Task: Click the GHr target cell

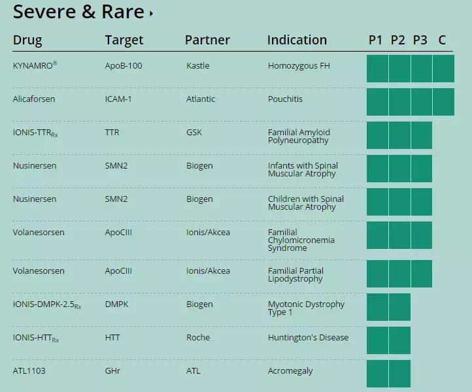Action: (x=112, y=370)
